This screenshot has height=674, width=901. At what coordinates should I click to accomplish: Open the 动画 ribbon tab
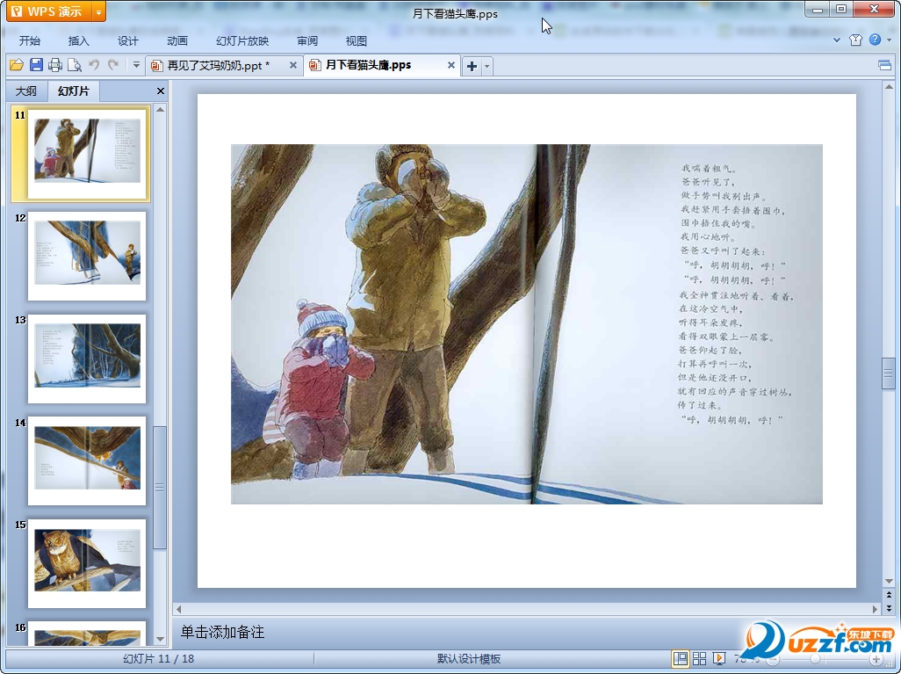(x=177, y=40)
